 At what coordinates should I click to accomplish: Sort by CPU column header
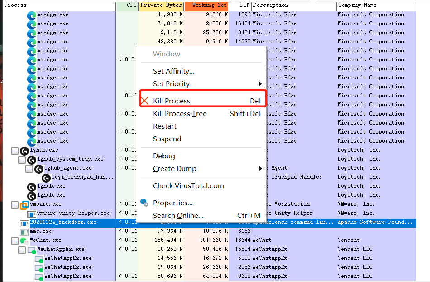pyautogui.click(x=128, y=5)
